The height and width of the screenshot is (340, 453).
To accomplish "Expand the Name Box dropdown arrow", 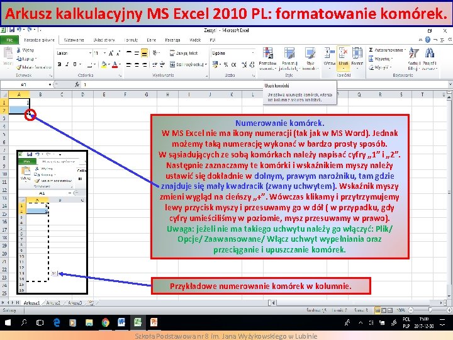I will pyautogui.click(x=50, y=84).
